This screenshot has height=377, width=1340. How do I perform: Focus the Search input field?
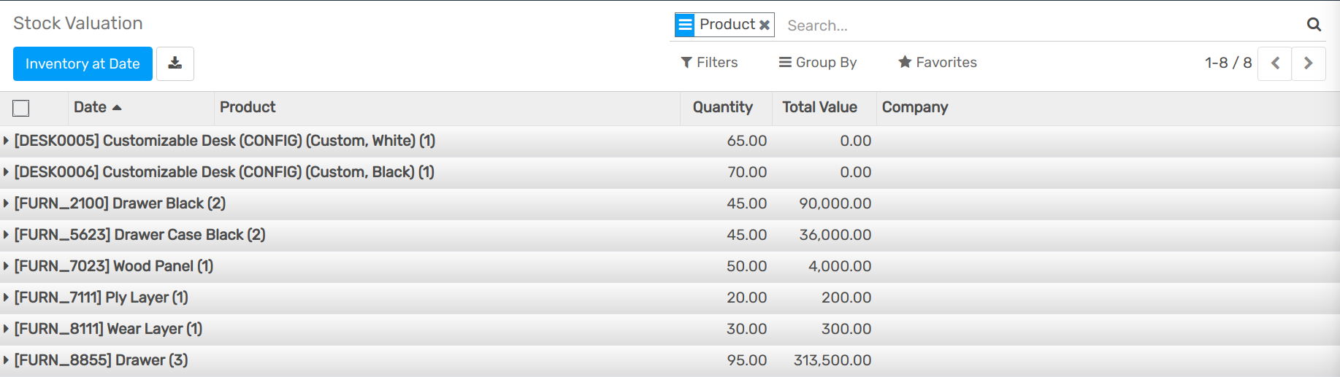(x=1041, y=26)
